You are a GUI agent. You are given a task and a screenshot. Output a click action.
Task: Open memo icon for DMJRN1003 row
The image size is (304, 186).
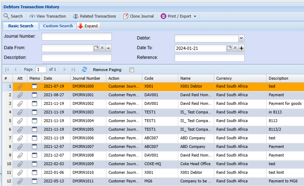click(34, 112)
